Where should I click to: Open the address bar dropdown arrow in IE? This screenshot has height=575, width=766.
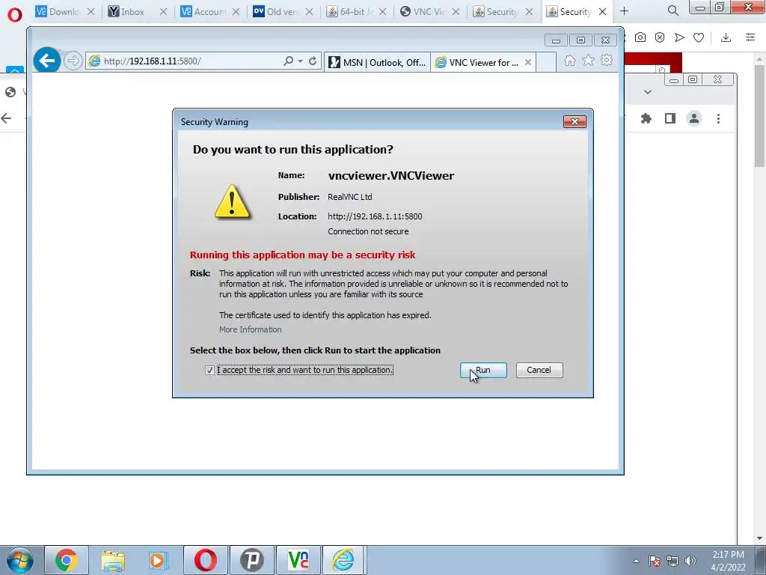tap(301, 61)
